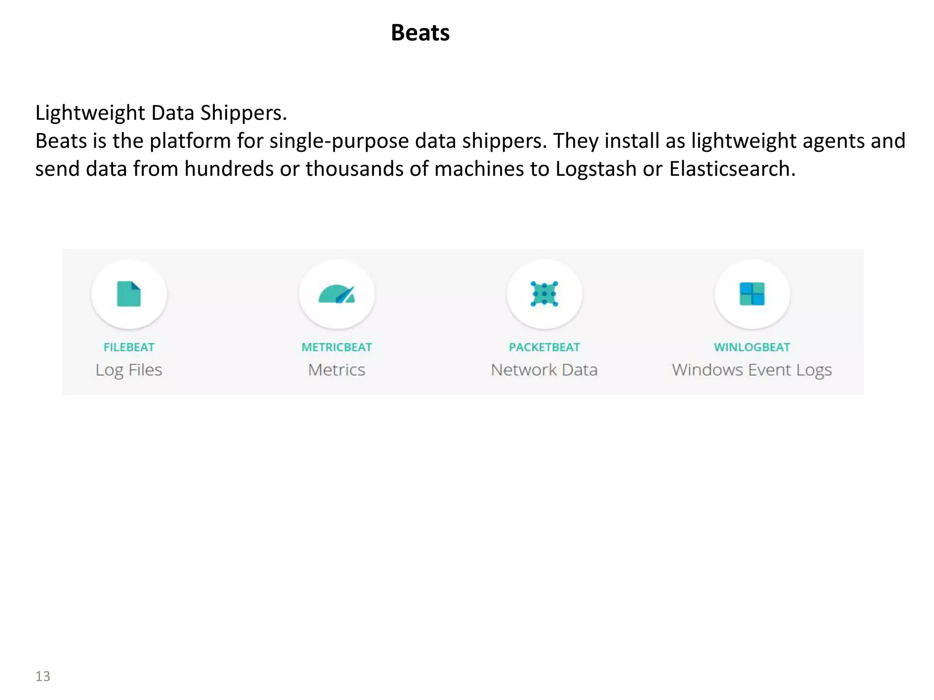The height and width of the screenshot is (700, 934).
Task: Click the word "Logstash" in the paragraph
Action: 596,169
